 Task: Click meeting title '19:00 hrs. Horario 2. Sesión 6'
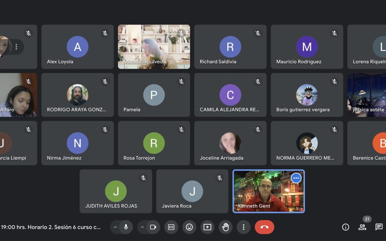pos(51,227)
